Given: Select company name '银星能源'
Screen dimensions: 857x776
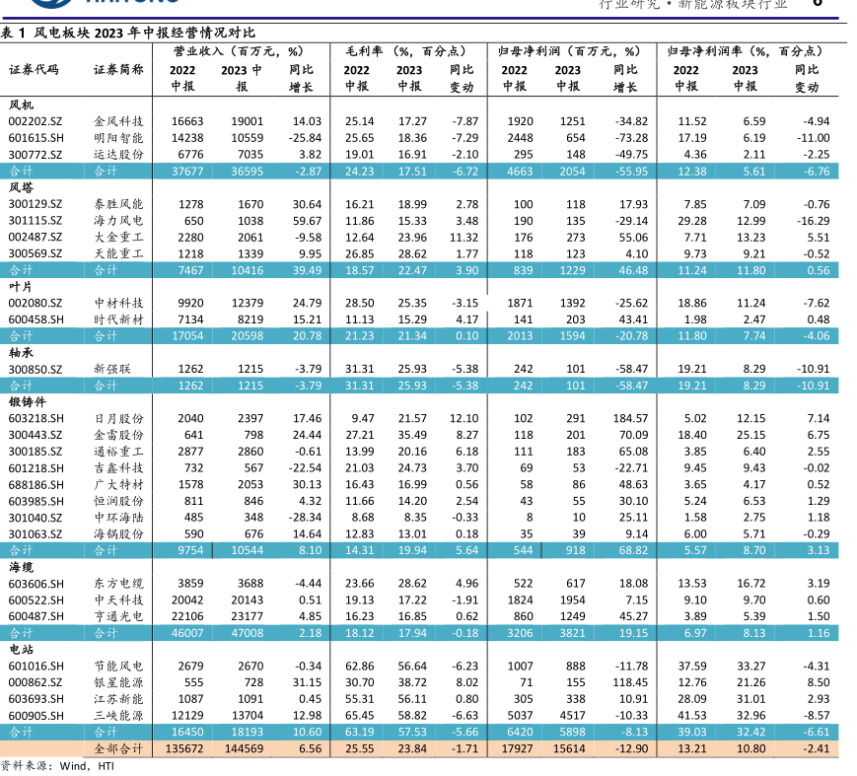Looking at the screenshot, I should pyautogui.click(x=118, y=682).
